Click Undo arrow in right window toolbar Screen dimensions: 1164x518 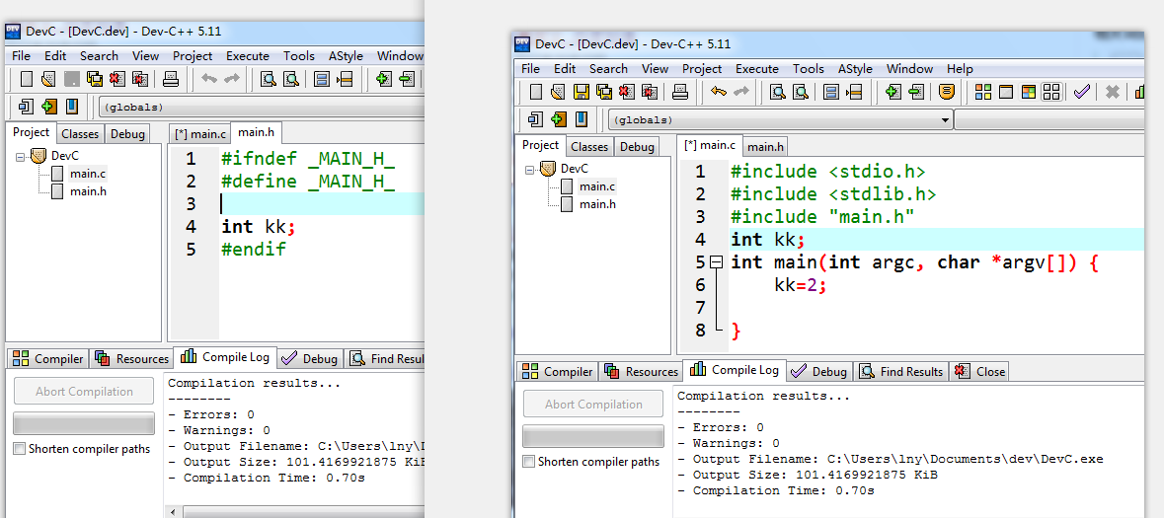click(x=718, y=92)
